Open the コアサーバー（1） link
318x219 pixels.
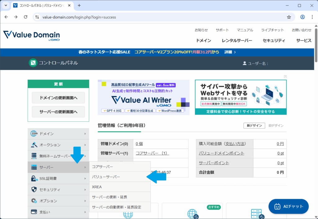click(x=152, y=153)
